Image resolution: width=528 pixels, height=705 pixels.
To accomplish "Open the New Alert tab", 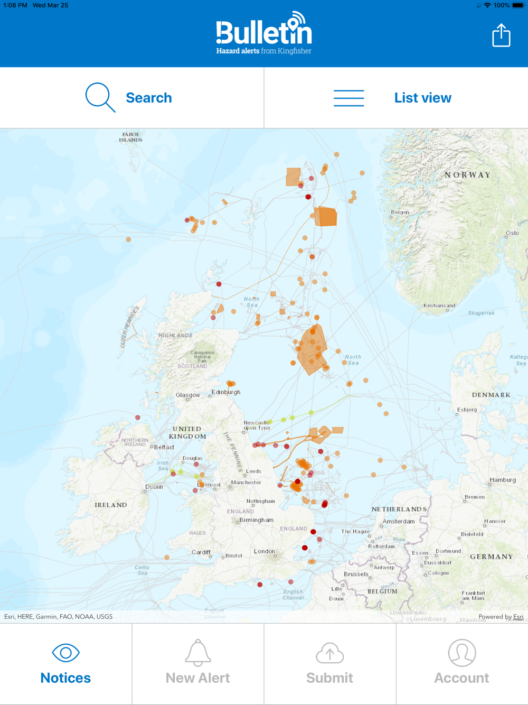I will pyautogui.click(x=198, y=664).
